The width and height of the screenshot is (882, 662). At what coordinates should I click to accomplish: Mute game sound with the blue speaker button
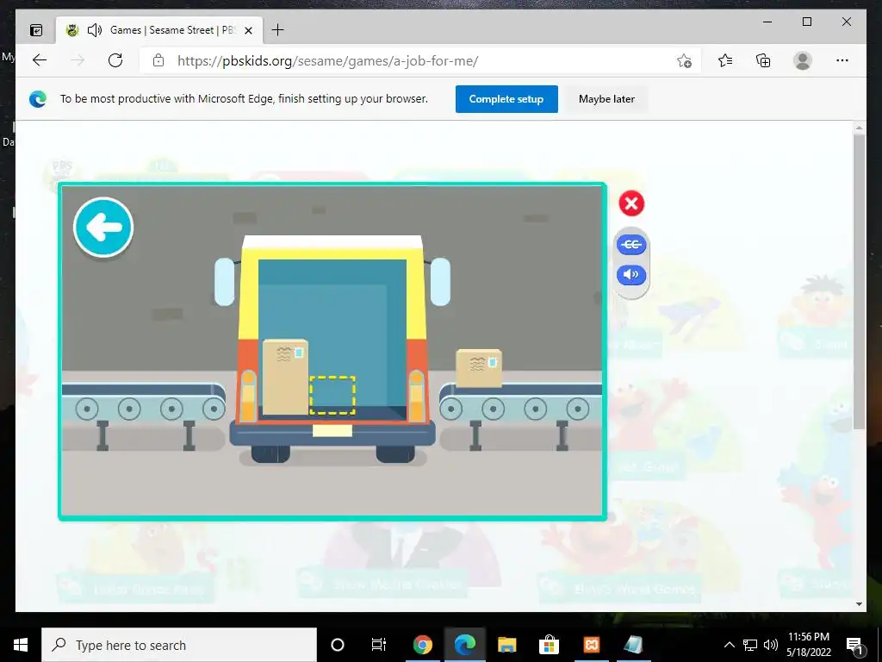tap(631, 275)
